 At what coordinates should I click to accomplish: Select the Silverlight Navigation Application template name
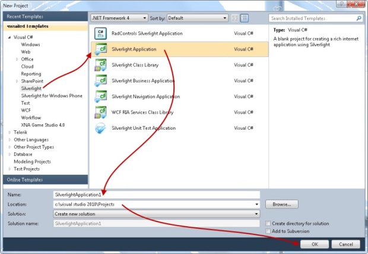tap(146, 97)
